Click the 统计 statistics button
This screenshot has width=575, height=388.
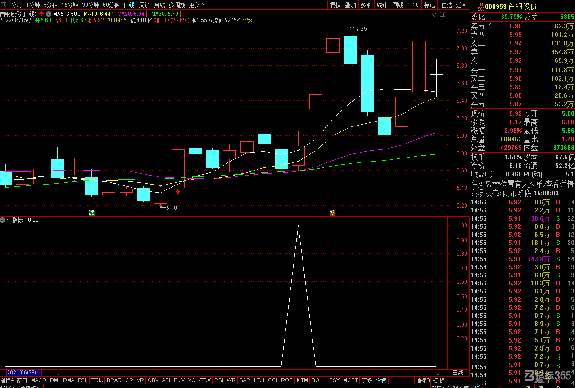[382, 5]
